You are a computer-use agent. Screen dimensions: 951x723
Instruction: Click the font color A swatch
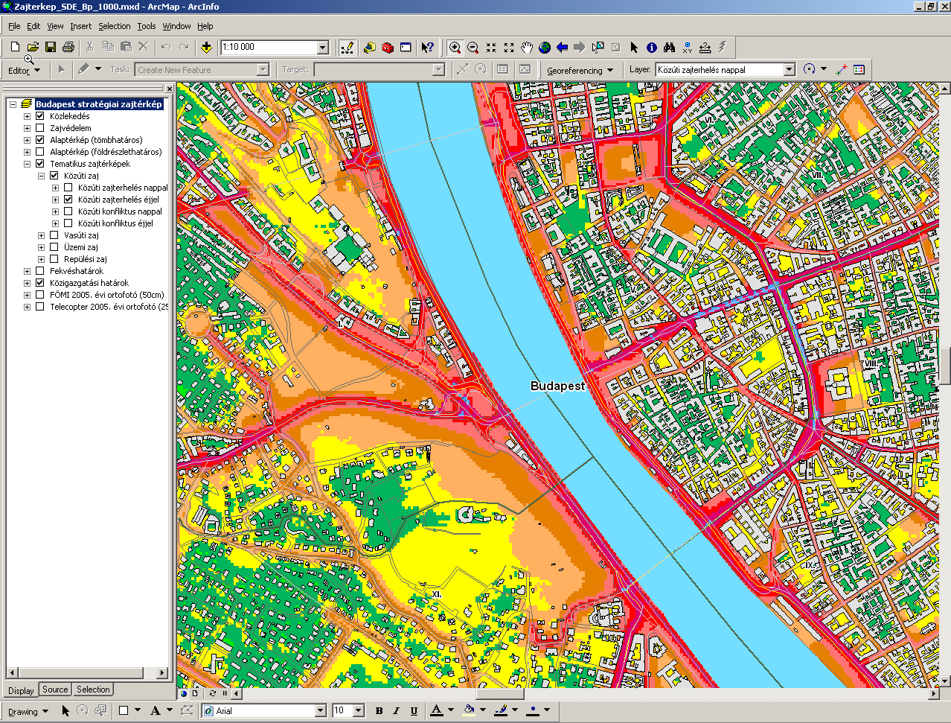(x=437, y=711)
